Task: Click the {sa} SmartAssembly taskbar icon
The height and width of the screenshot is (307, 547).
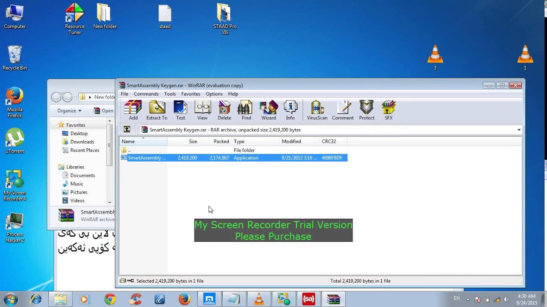Action: click(x=309, y=299)
